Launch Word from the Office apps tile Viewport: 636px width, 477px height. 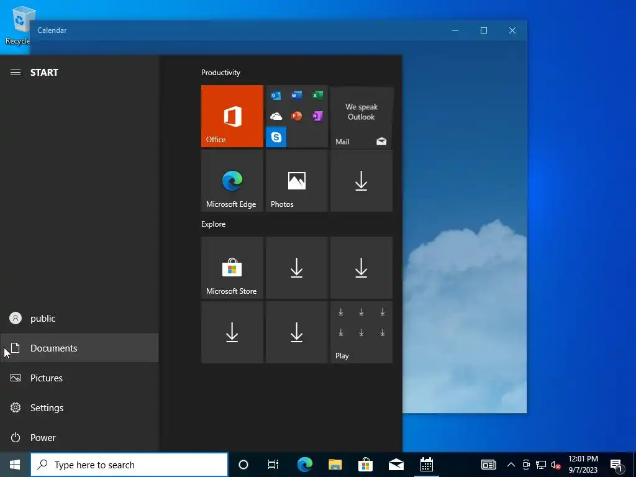(296, 96)
